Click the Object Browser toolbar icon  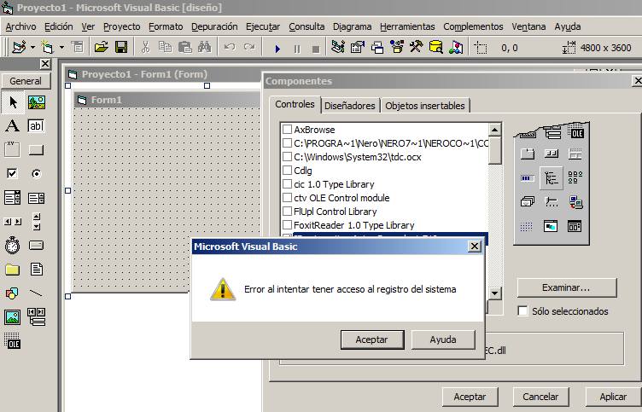tap(397, 48)
